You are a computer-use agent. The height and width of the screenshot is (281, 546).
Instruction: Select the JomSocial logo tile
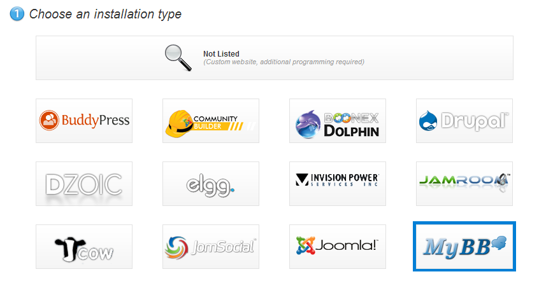click(x=211, y=247)
